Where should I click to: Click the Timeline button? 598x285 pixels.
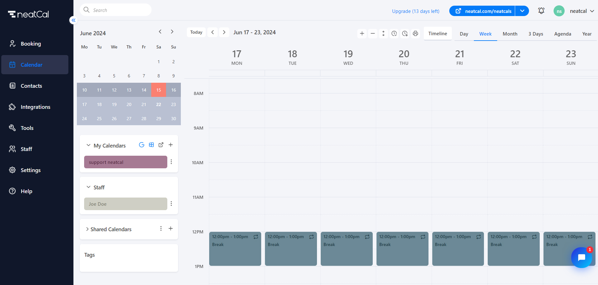click(x=438, y=33)
